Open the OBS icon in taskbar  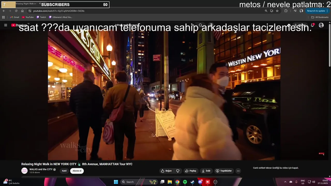[x=215, y=182]
